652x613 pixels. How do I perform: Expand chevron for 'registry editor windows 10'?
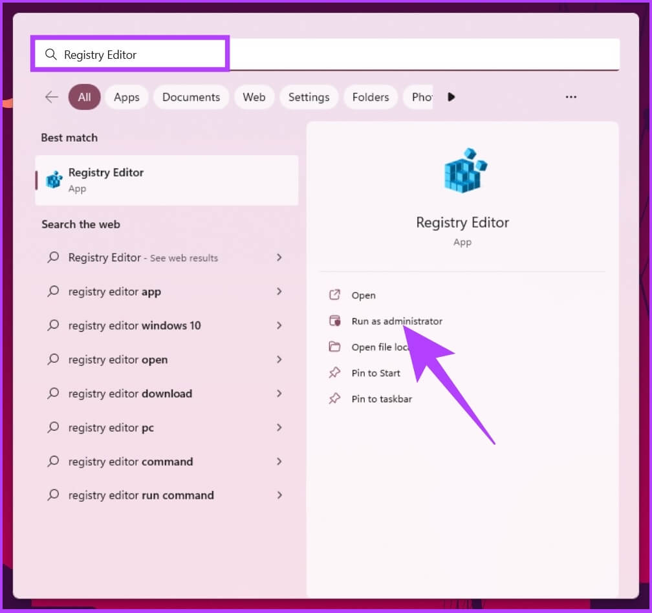pos(279,325)
